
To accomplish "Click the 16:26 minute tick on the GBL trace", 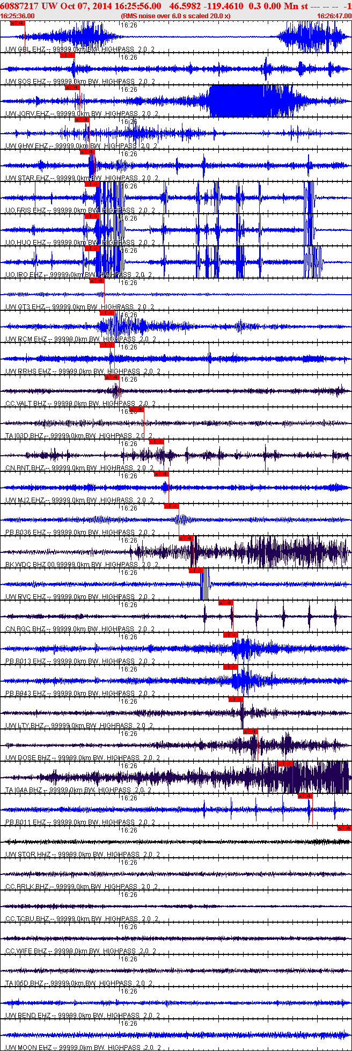I will tap(129, 25).
